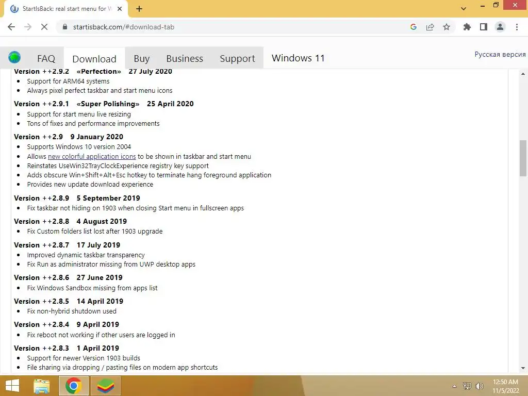The image size is (528, 396).
Task: Go back to previous page
Action: (11, 27)
